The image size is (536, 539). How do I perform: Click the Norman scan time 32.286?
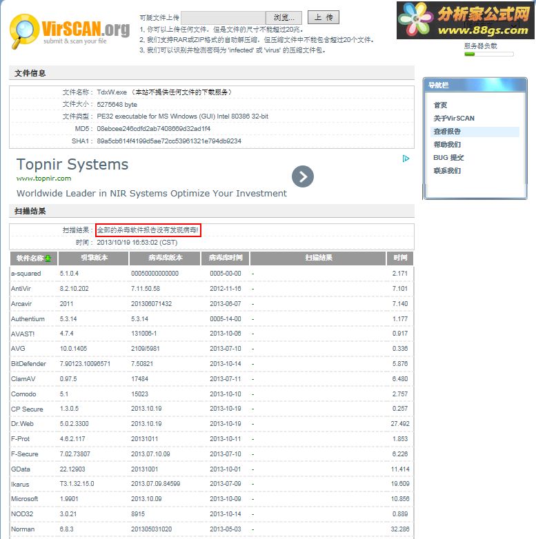[x=400, y=529]
